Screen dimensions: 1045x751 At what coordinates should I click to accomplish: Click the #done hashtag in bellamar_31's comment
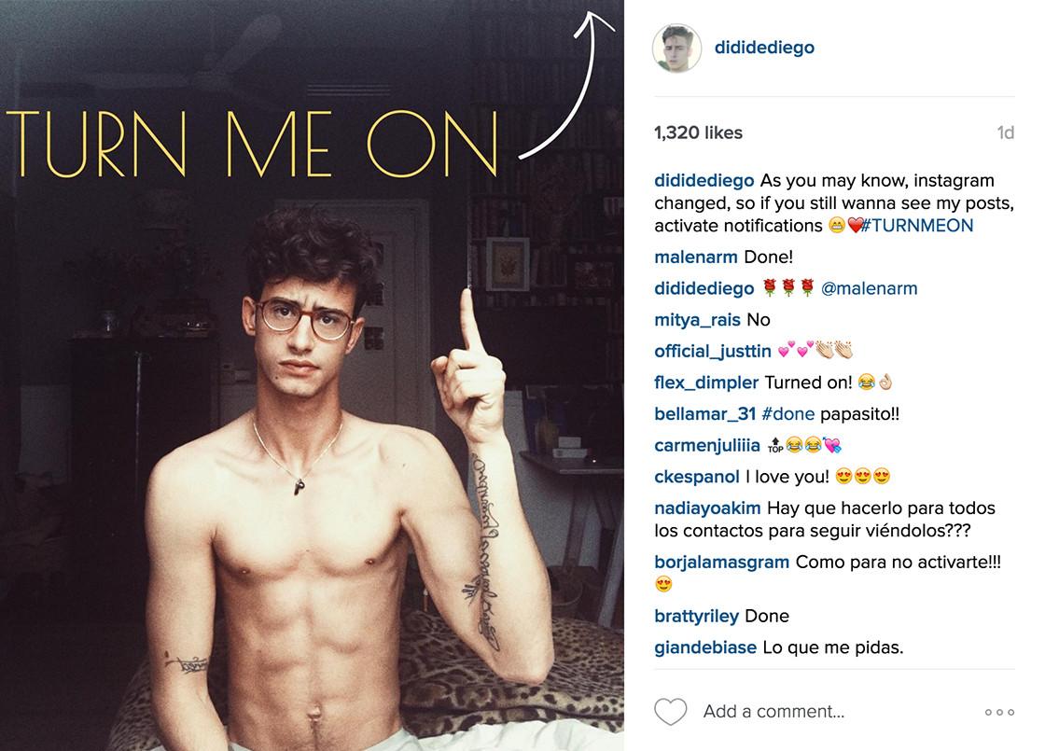[x=787, y=414]
